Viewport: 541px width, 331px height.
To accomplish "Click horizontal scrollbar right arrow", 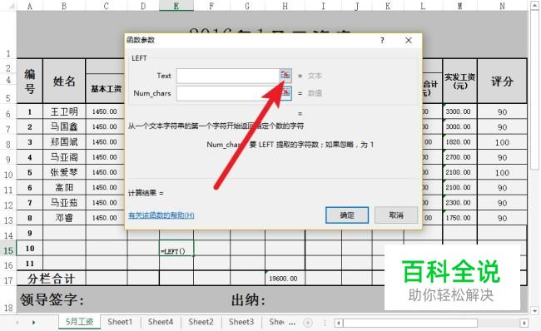I will tap(524, 323).
